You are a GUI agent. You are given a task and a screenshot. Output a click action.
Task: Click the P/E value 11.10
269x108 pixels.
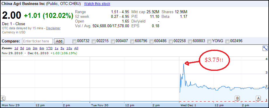pos(155,17)
